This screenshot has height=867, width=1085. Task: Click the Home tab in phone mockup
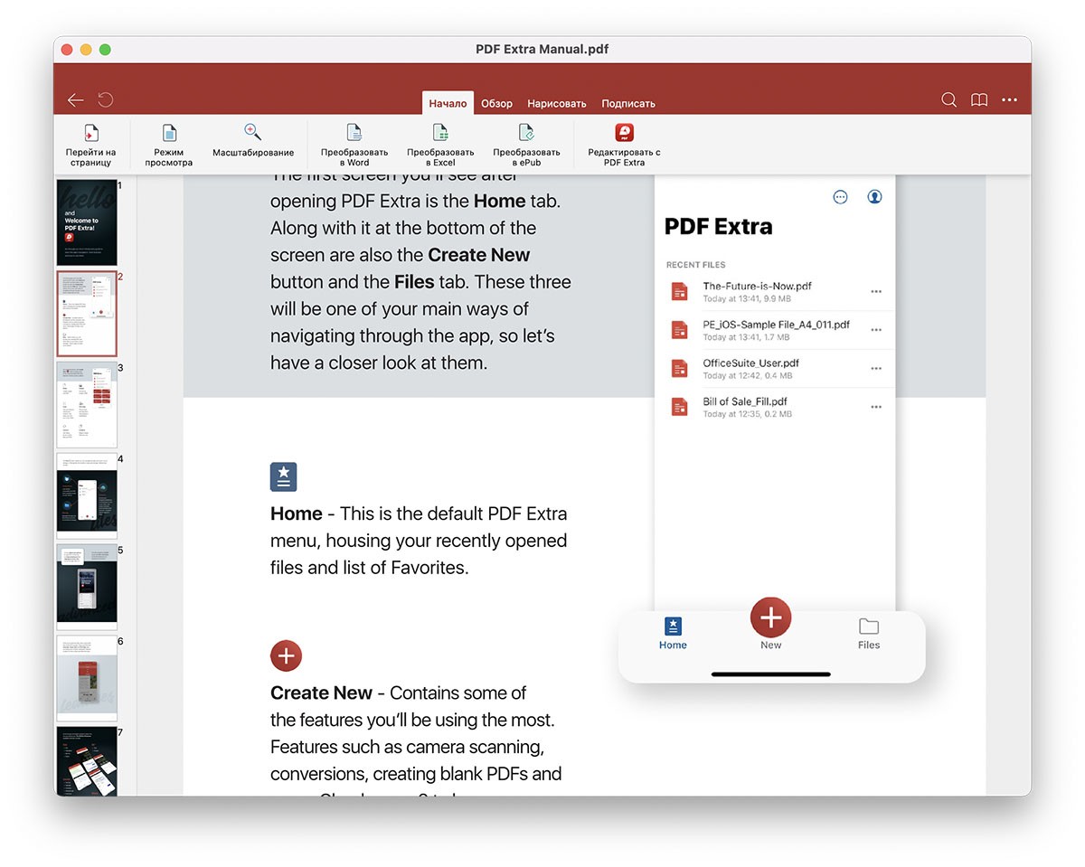(673, 634)
